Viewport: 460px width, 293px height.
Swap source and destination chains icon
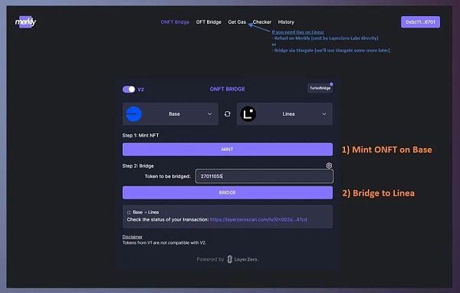coord(228,114)
